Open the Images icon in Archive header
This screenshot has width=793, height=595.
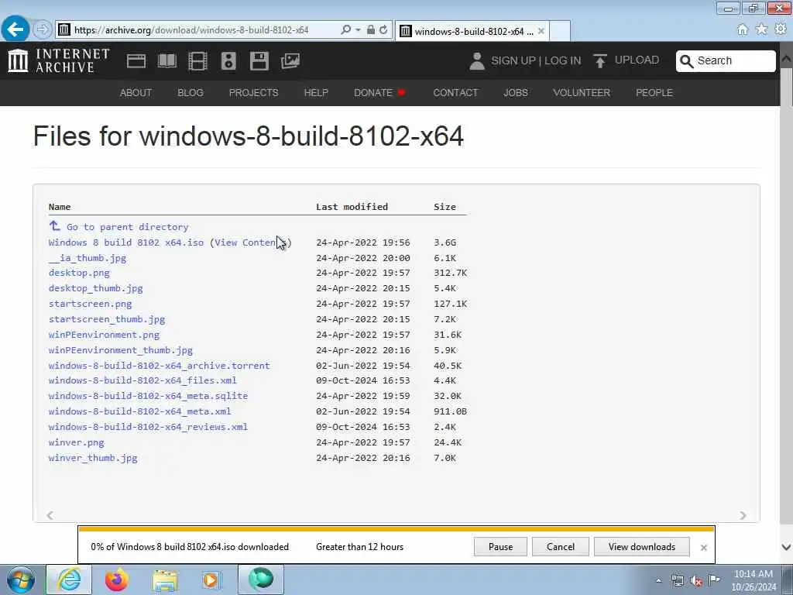point(290,61)
